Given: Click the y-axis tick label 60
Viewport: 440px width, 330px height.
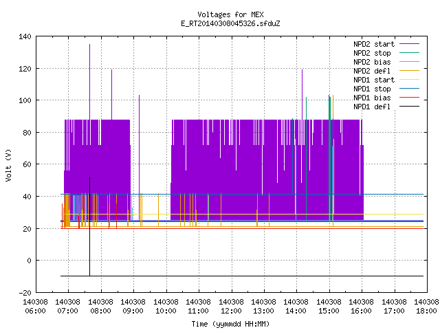Looking at the screenshot, I should (x=27, y=164).
